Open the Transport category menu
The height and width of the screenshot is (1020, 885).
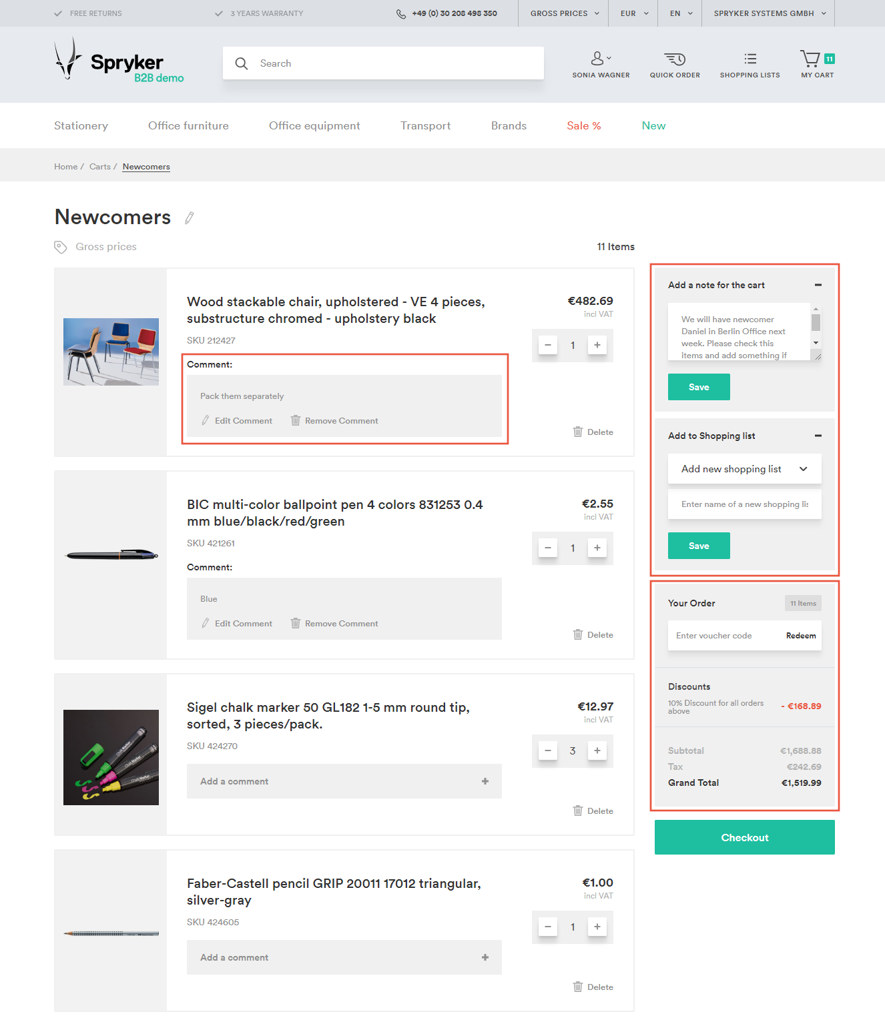tap(425, 125)
